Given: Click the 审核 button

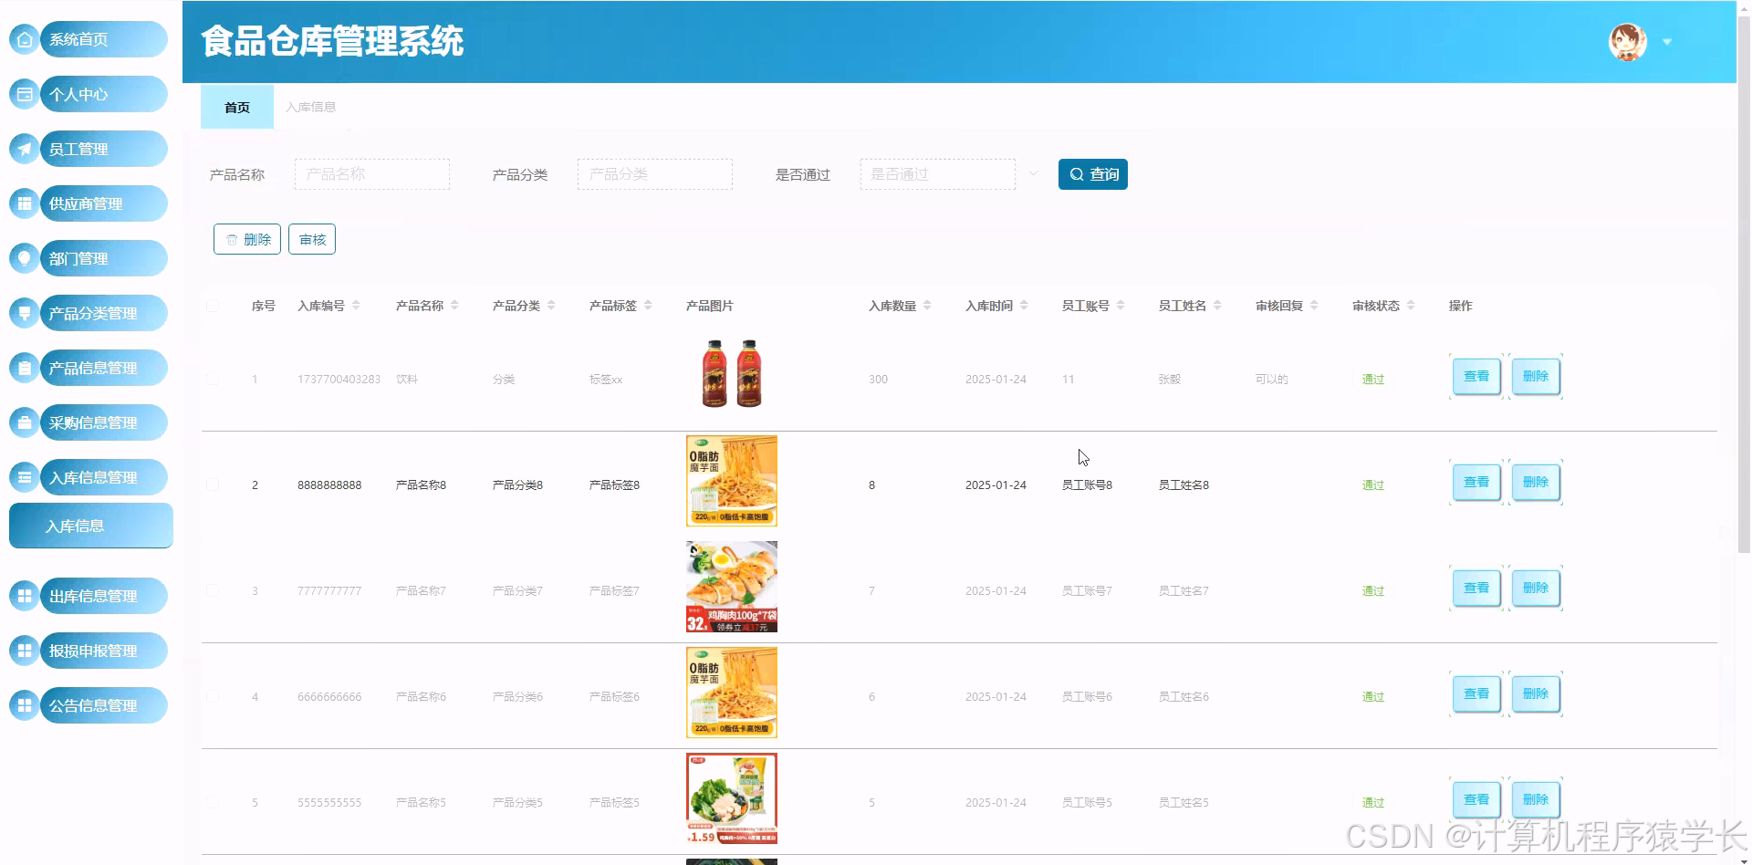Looking at the screenshot, I should click(311, 239).
